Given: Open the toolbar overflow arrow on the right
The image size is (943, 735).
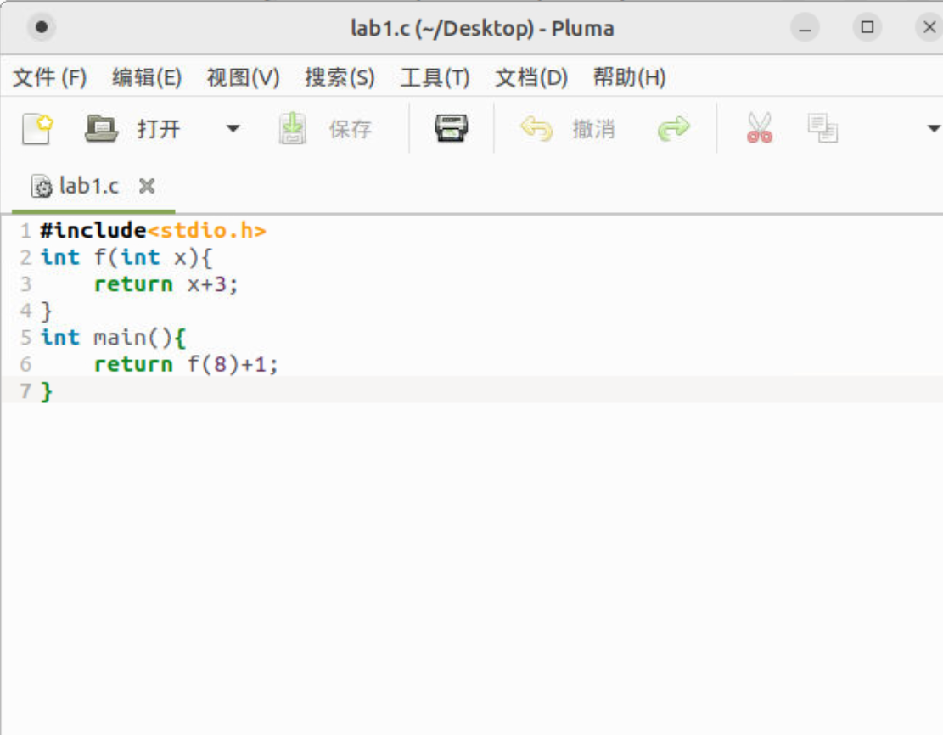Looking at the screenshot, I should coord(934,127).
